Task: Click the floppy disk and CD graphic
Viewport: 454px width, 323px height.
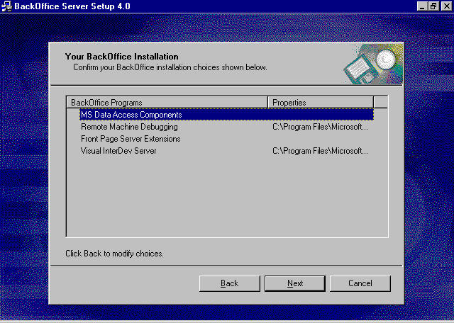Action: click(x=373, y=64)
